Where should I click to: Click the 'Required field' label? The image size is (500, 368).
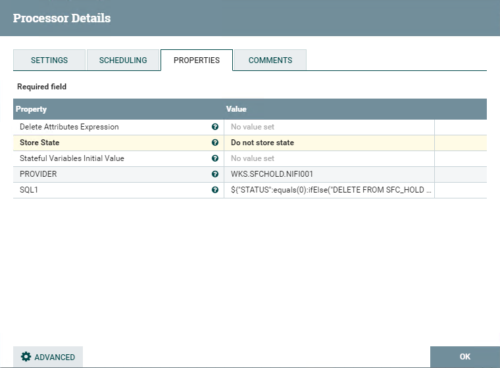(x=41, y=87)
